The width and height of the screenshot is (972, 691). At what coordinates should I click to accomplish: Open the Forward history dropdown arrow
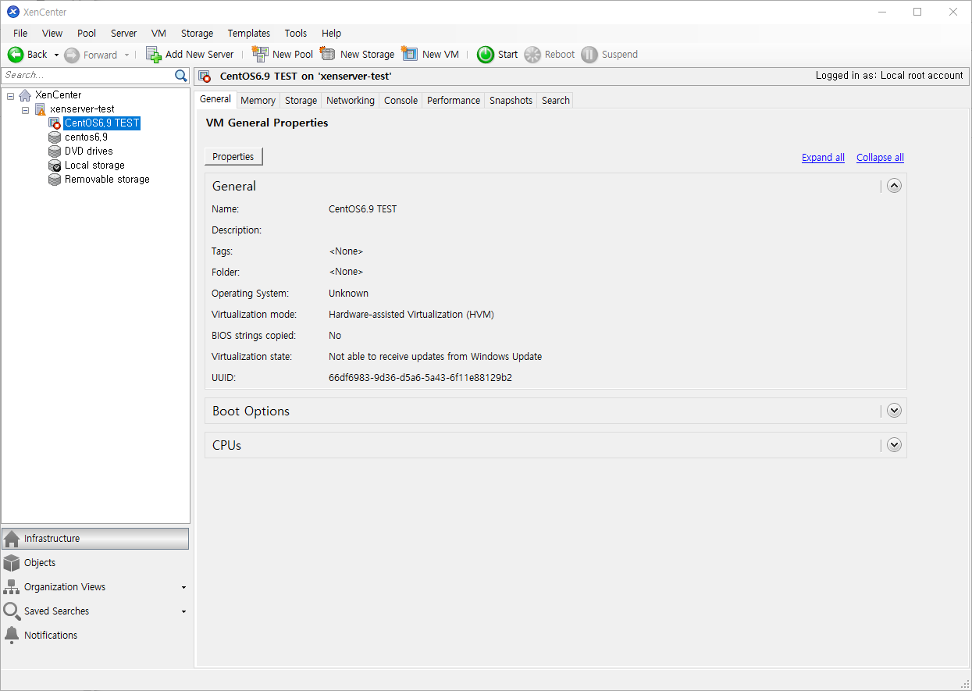tap(126, 55)
